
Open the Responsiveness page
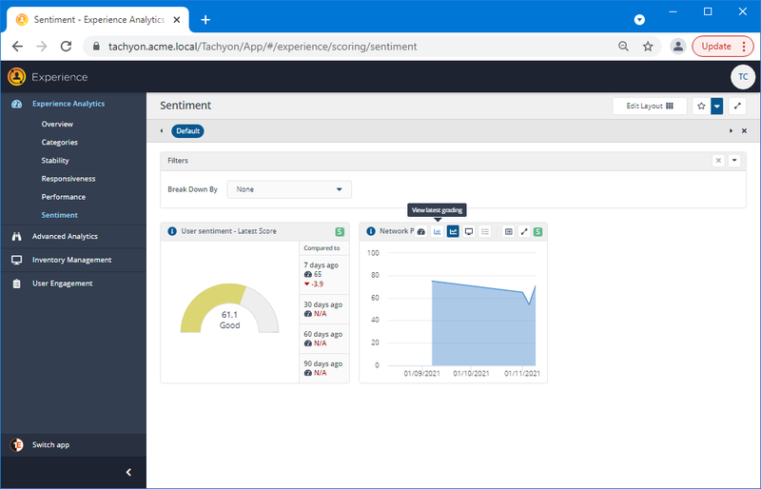coord(68,179)
